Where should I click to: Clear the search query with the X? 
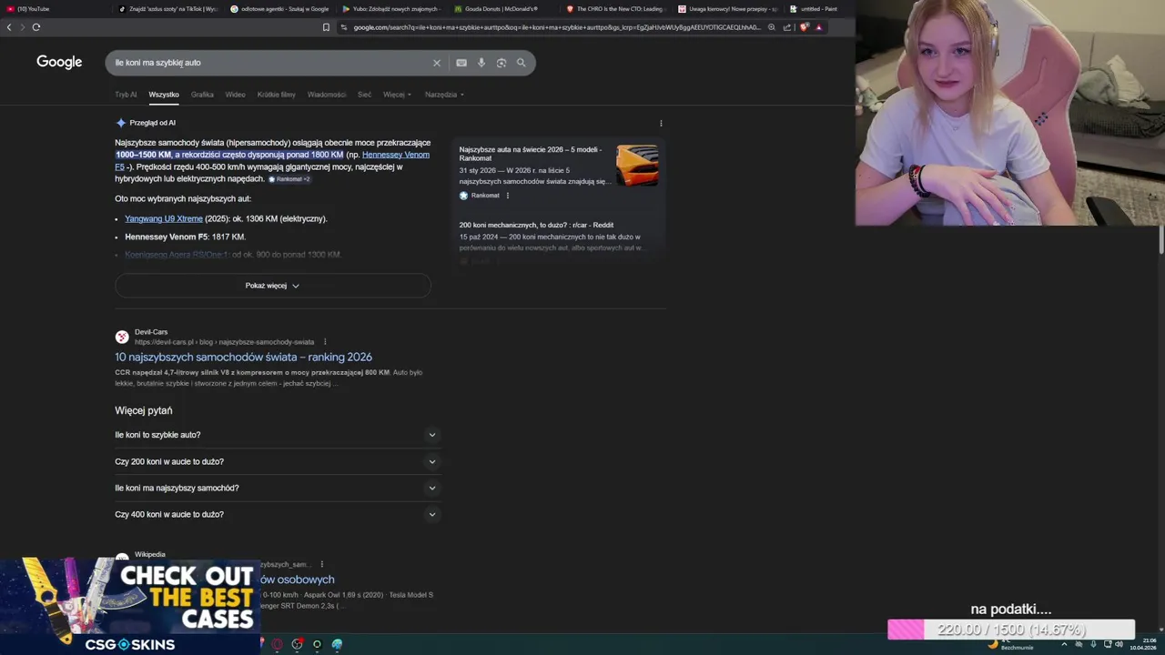pos(437,63)
